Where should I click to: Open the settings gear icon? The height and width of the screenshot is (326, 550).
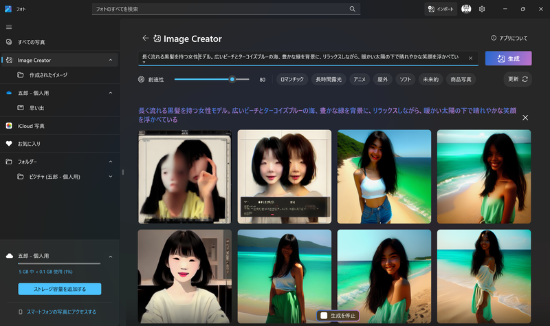[x=482, y=9]
